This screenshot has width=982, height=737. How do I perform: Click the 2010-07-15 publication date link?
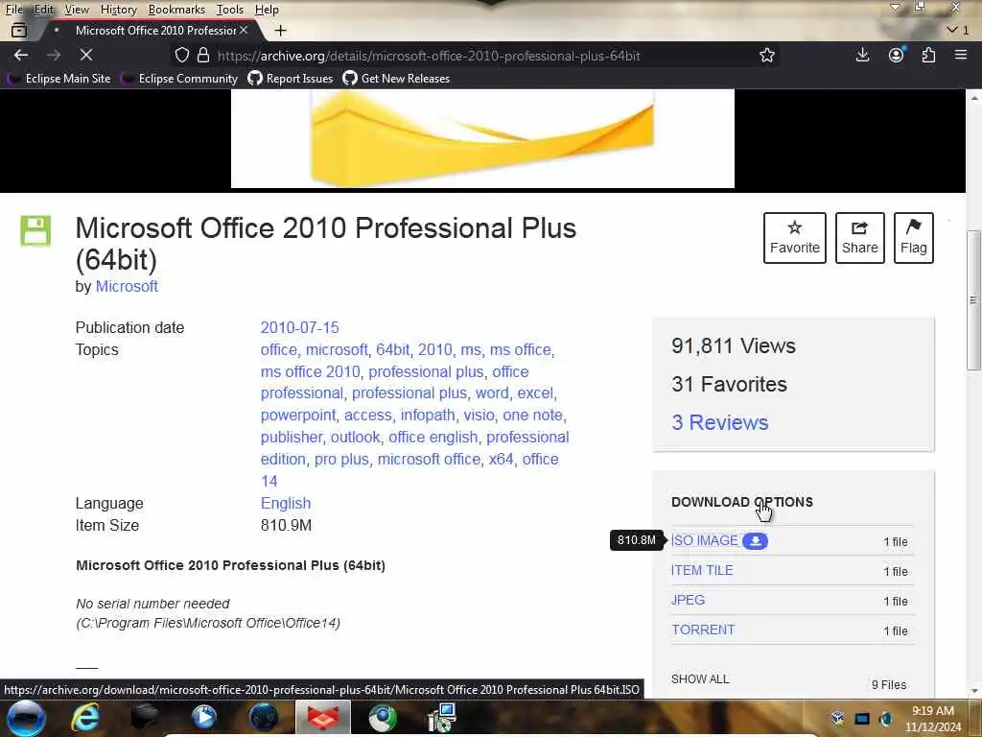click(x=299, y=328)
